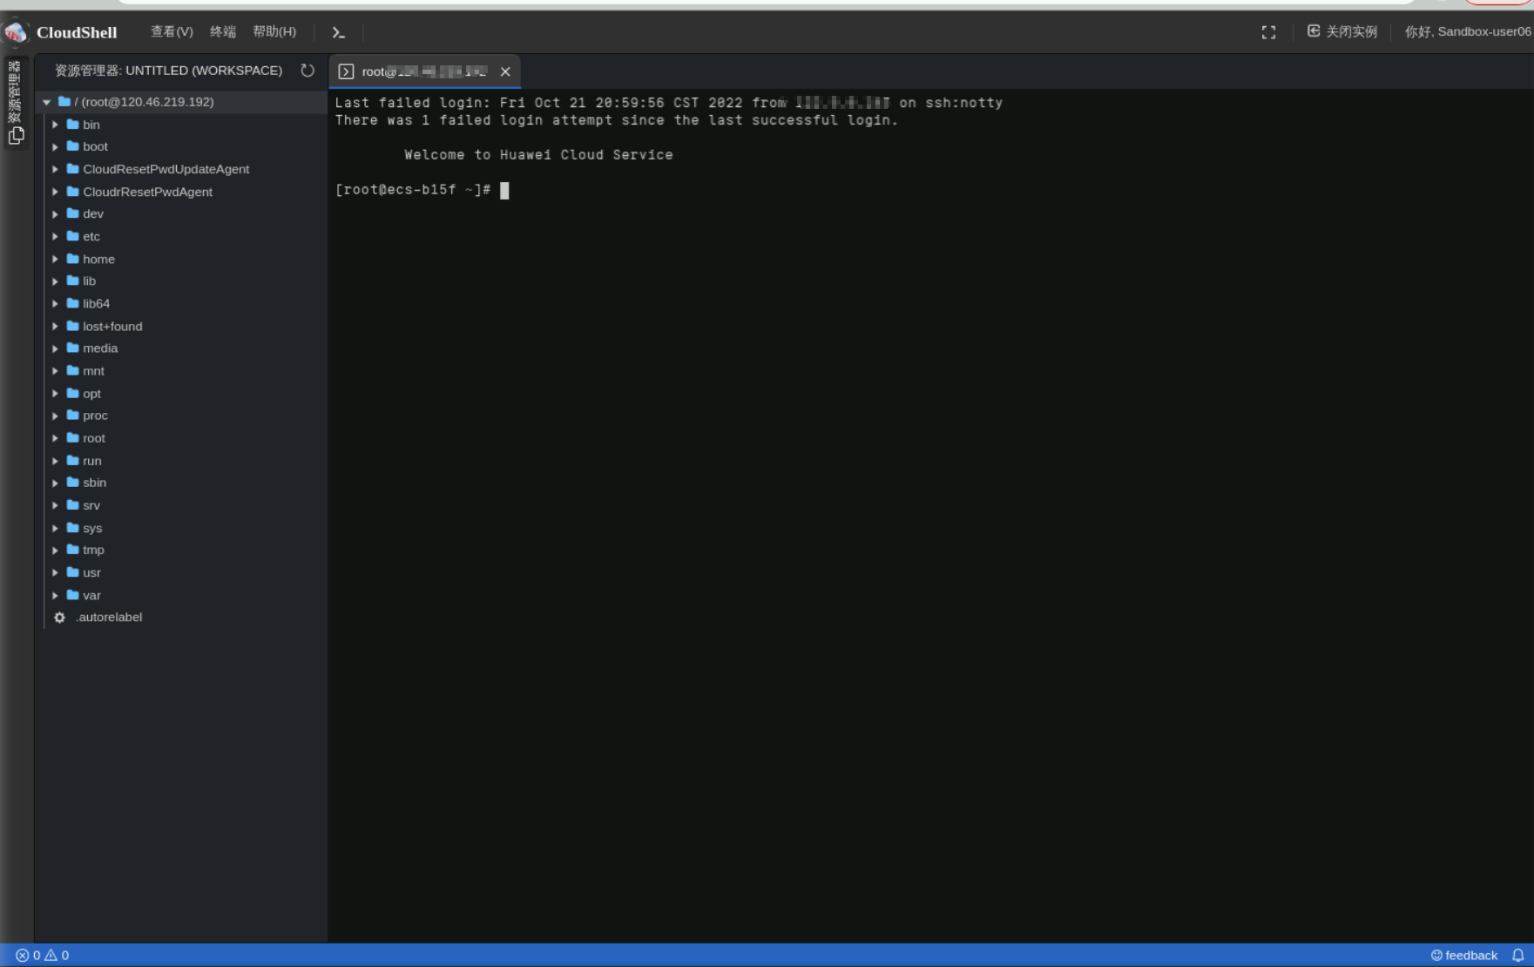Click the proc folder icon
The width and height of the screenshot is (1534, 967).
click(73, 416)
